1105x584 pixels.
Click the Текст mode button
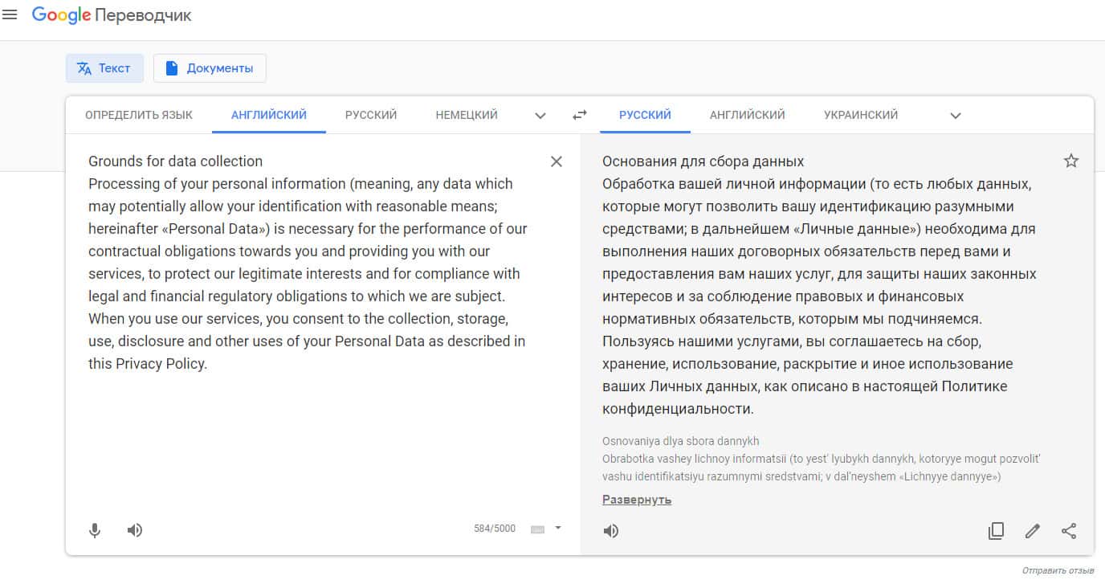[104, 68]
